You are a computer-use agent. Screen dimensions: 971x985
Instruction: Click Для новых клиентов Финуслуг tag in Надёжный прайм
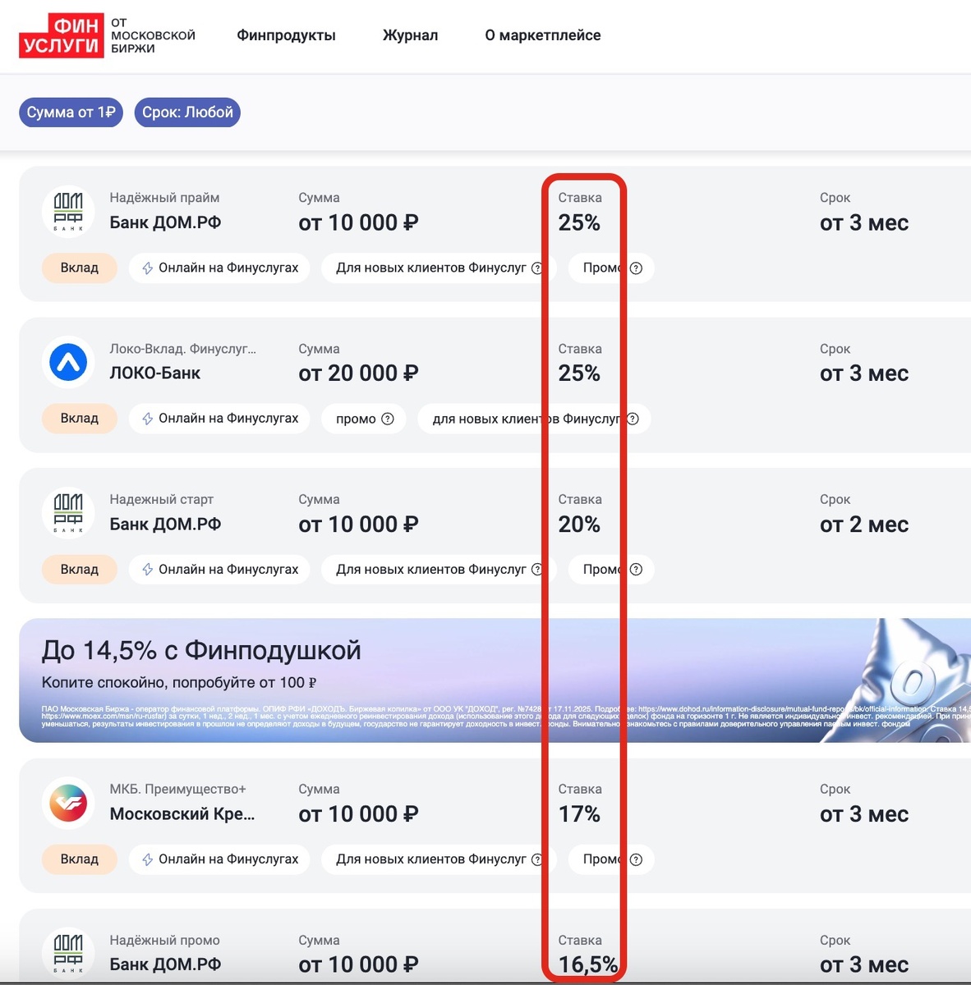click(x=439, y=268)
